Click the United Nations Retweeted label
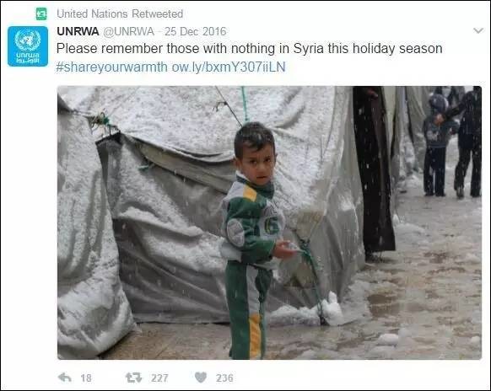The height and width of the screenshot is (391, 491). (x=120, y=13)
